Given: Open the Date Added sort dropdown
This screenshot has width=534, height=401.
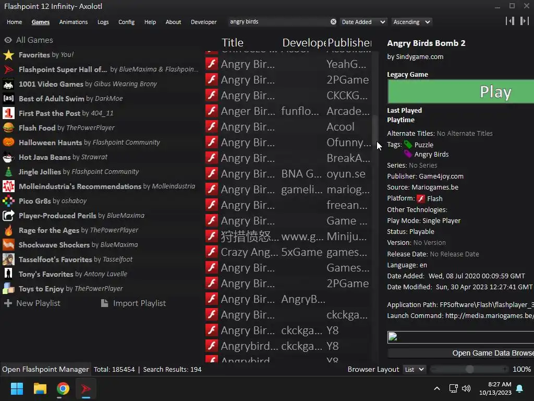Looking at the screenshot, I should point(363,22).
